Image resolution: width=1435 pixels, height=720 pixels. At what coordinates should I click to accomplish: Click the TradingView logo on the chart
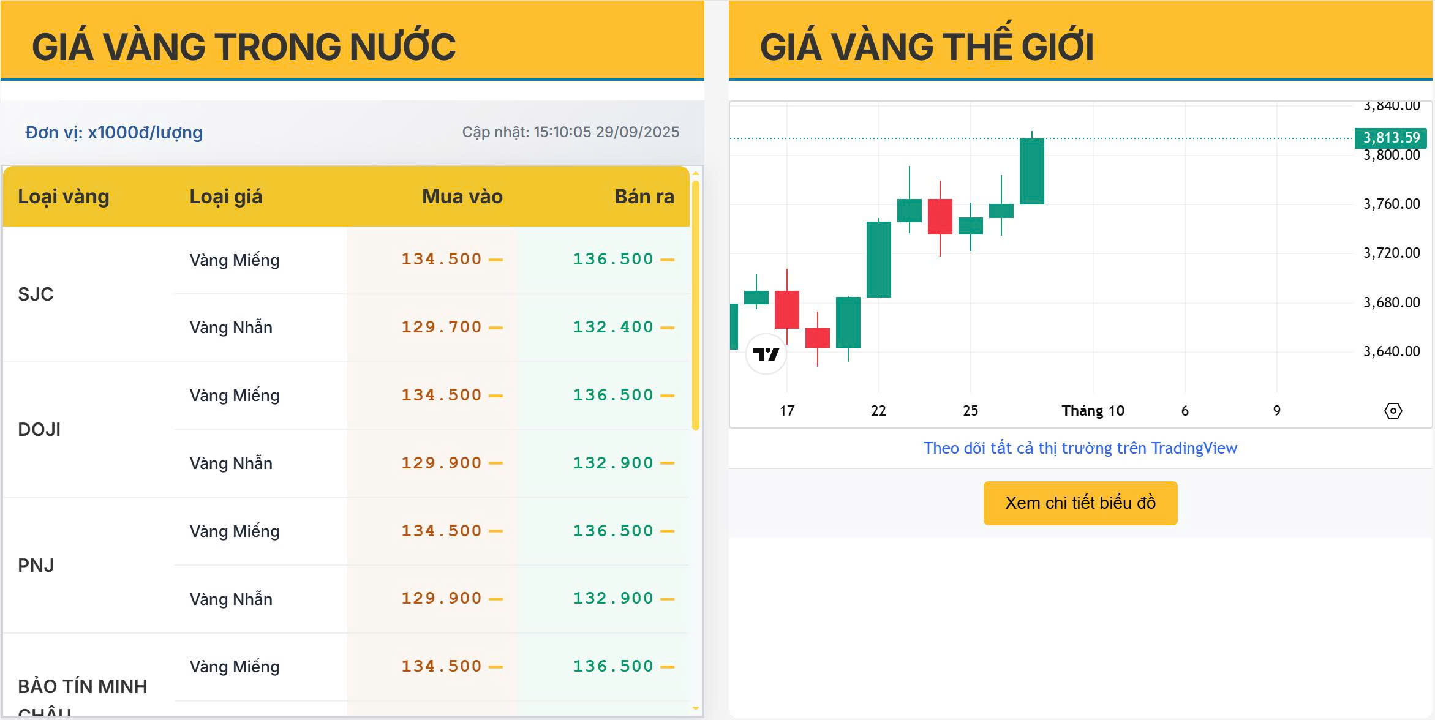[x=766, y=354]
